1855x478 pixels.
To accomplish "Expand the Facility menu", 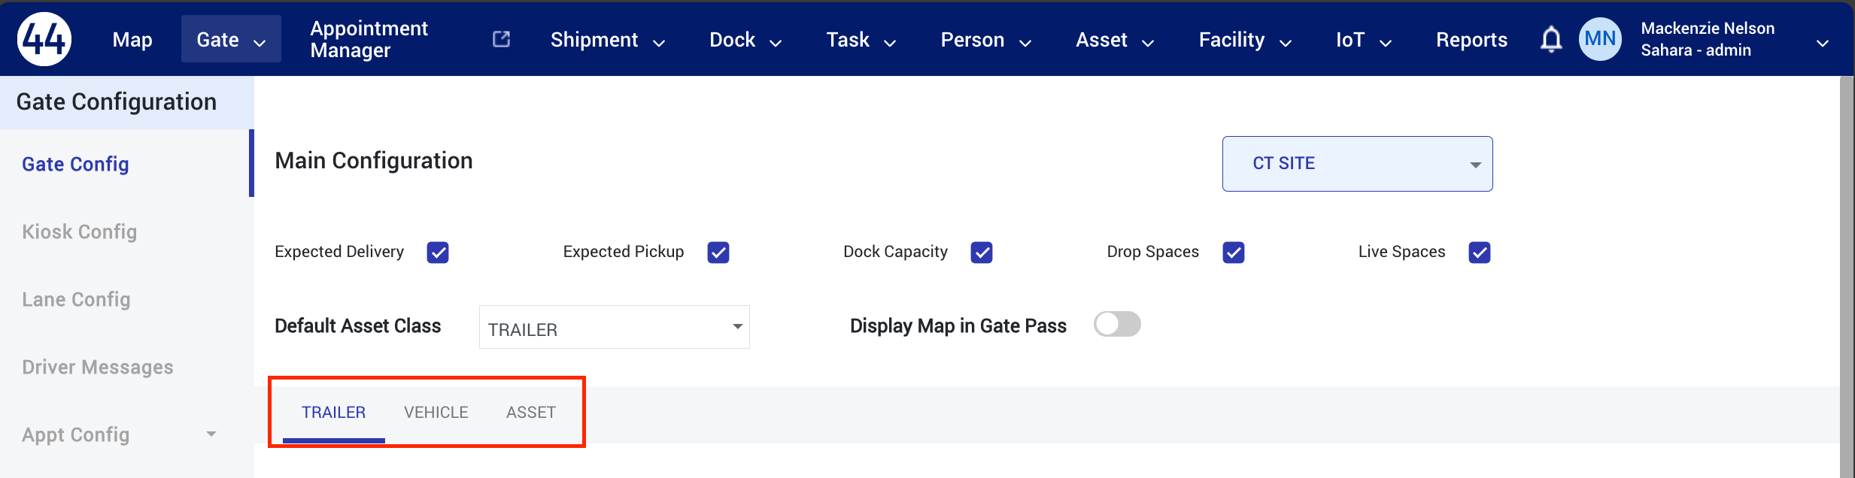I will coord(1246,39).
